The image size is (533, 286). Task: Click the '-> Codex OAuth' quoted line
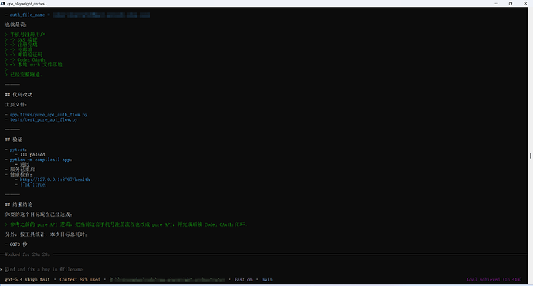coord(27,59)
